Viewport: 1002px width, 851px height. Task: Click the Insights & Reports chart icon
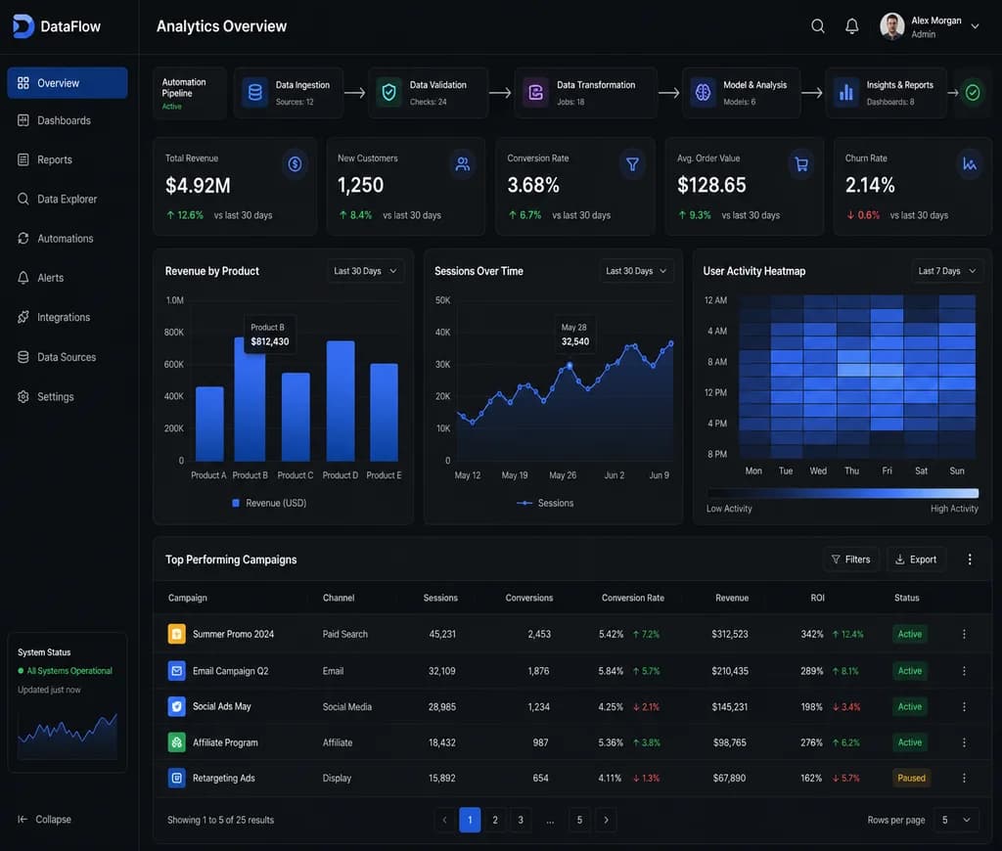pyautogui.click(x=846, y=93)
